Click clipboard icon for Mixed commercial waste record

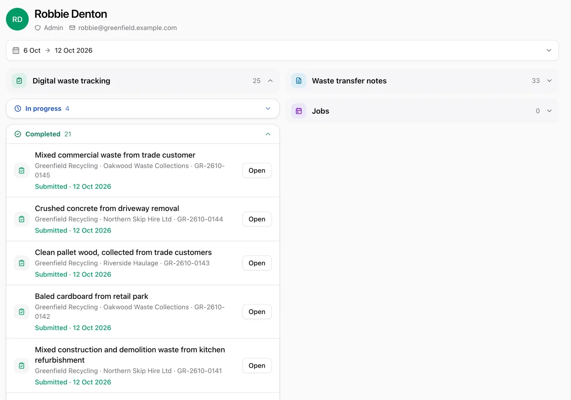click(x=21, y=170)
